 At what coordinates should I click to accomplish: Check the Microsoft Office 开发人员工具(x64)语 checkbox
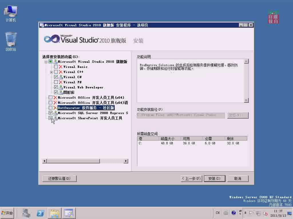(x=50, y=102)
